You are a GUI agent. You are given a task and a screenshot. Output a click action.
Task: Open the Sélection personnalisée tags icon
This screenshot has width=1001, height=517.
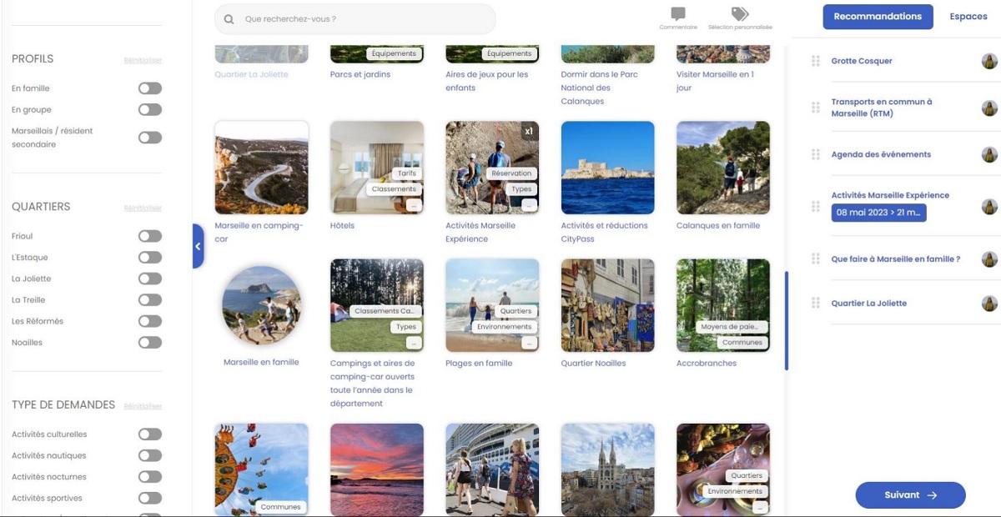pyautogui.click(x=740, y=14)
